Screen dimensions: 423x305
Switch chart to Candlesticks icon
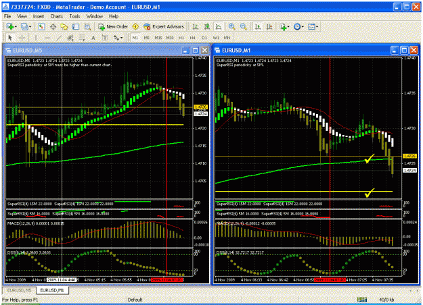pos(206,26)
